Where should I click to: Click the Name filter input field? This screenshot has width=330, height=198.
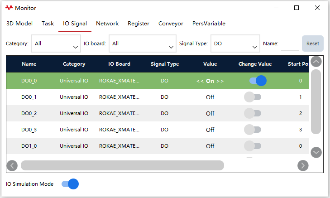[290, 44]
